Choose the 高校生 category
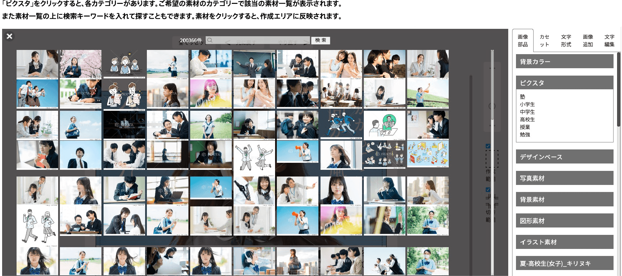Screen dimensions: 622x276 pyautogui.click(x=527, y=120)
